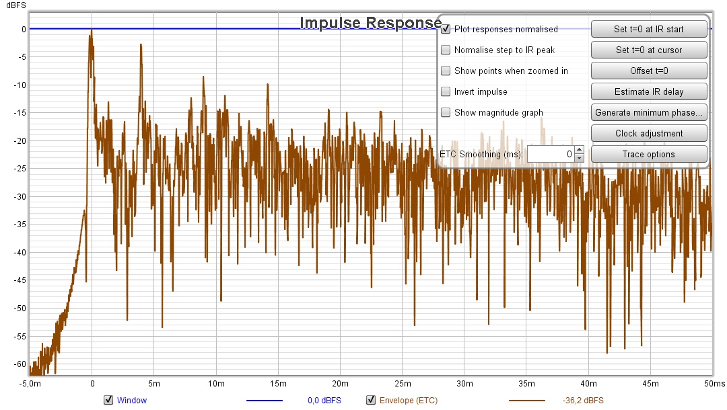
Task: Click the dBFS axis label at top left
Action: (x=15, y=5)
